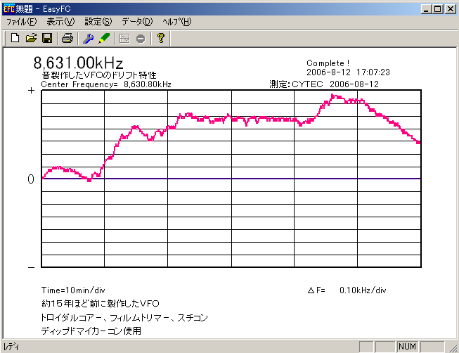Click the grayed-out stop measurement icon
This screenshot has height=353, width=459.
coord(141,39)
